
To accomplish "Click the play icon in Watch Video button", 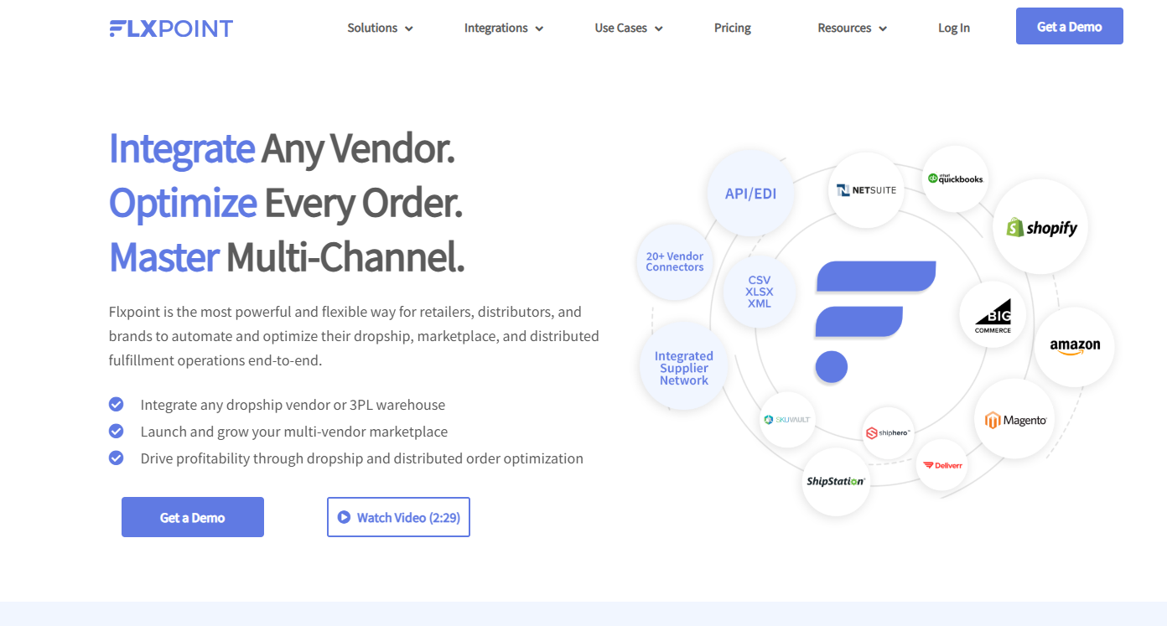I will pyautogui.click(x=344, y=517).
